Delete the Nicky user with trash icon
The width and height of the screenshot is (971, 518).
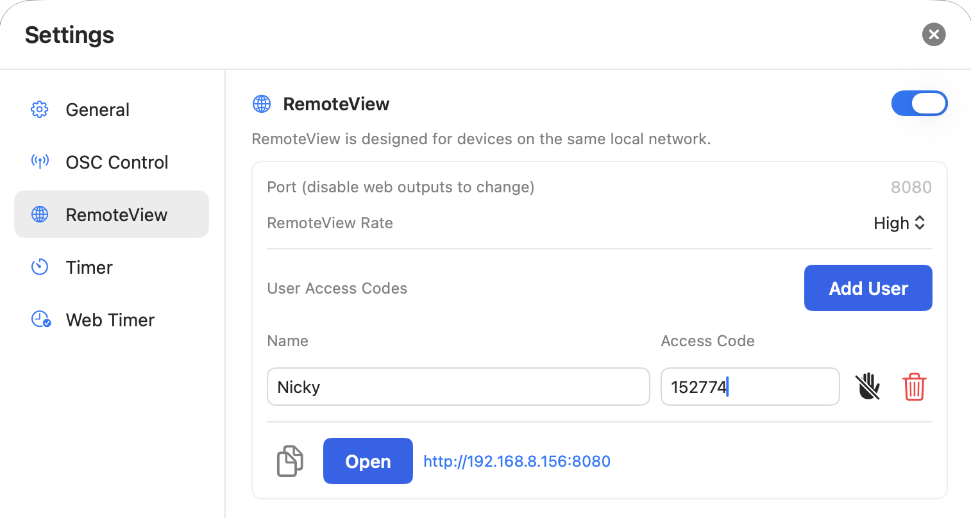tap(914, 387)
